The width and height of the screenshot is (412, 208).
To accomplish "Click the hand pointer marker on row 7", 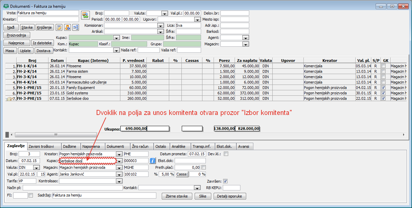I will [9, 99].
